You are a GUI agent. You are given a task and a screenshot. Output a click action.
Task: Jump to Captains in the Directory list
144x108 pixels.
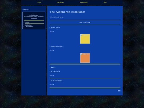(x=27, y=22)
